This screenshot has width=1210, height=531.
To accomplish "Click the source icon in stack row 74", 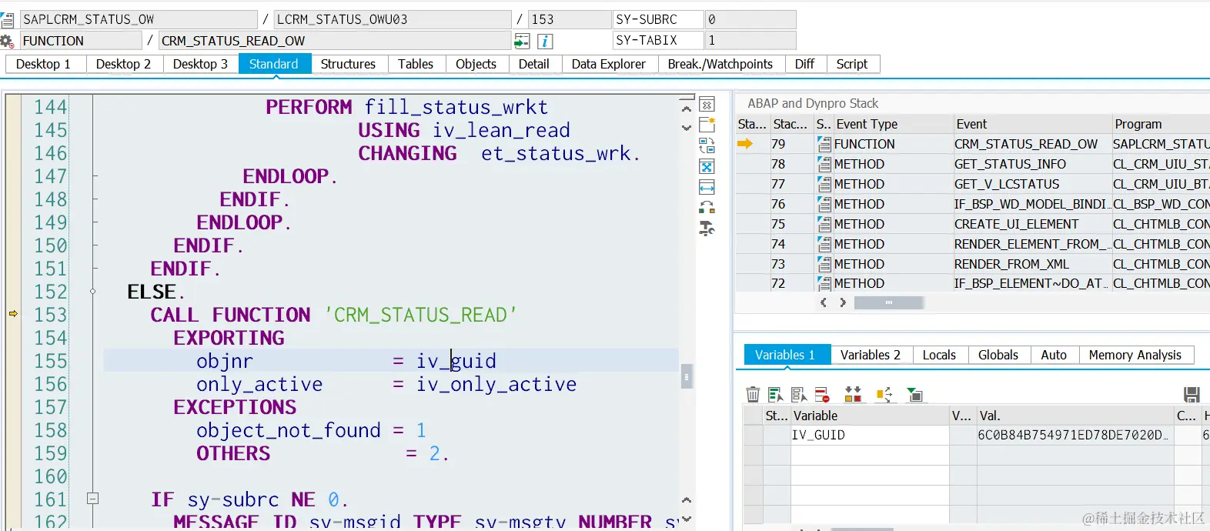I will click(x=824, y=244).
